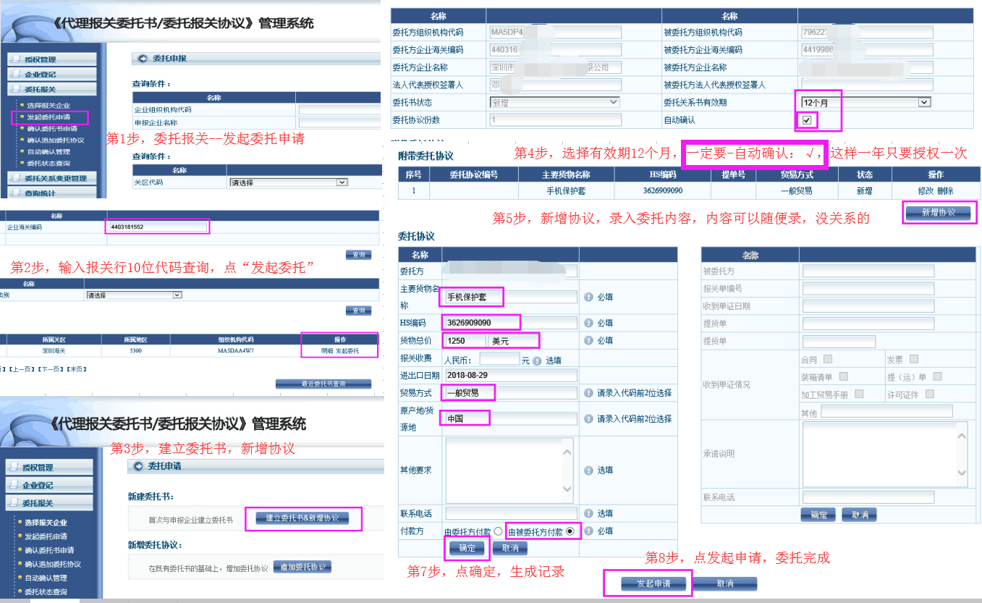Click down arrow in 承诺说明 textarea scrollbar
The width and height of the screenshot is (982, 603).
coord(962,473)
